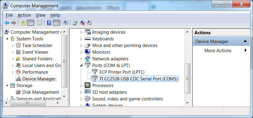Click the Update Driver Software icon

click(x=75, y=23)
